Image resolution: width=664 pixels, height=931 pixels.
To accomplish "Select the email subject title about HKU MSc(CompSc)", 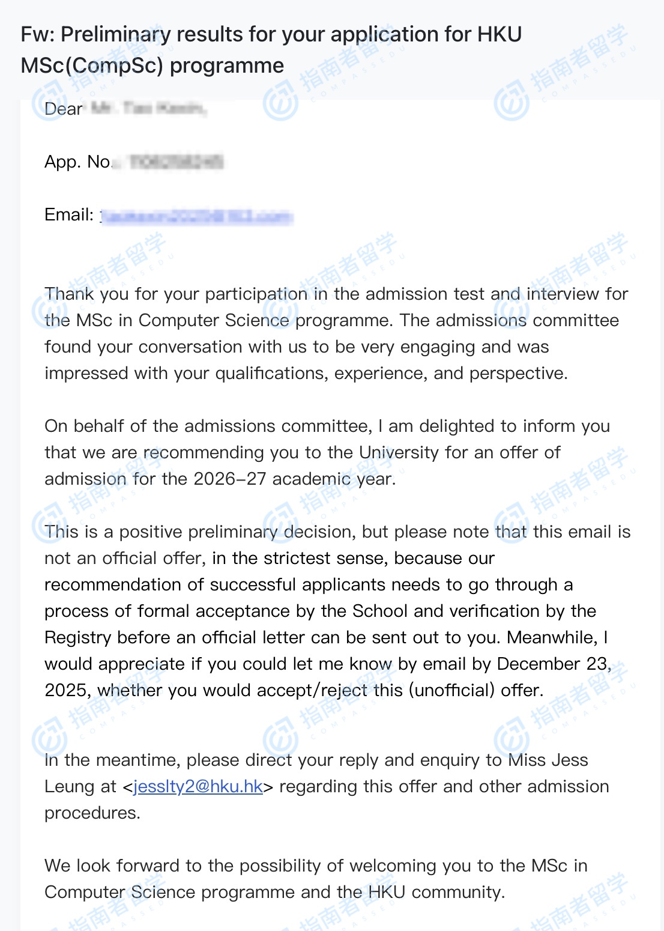I will tap(271, 50).
